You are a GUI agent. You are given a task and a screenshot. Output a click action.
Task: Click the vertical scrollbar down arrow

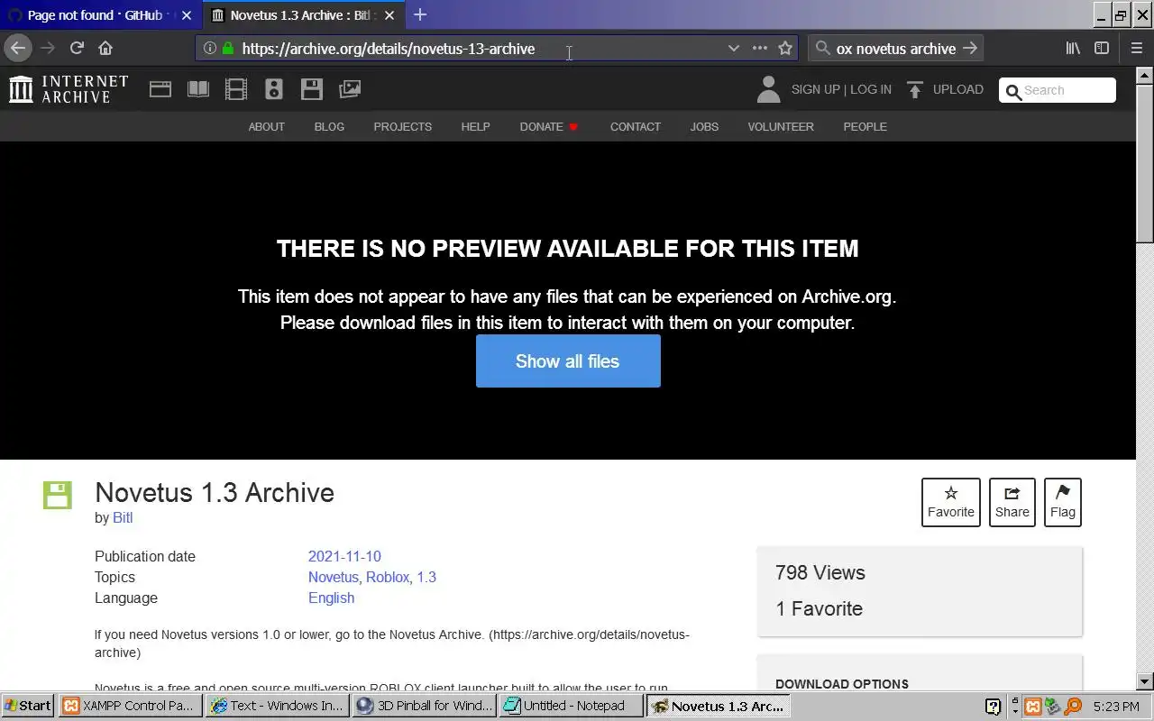pyautogui.click(x=1145, y=682)
